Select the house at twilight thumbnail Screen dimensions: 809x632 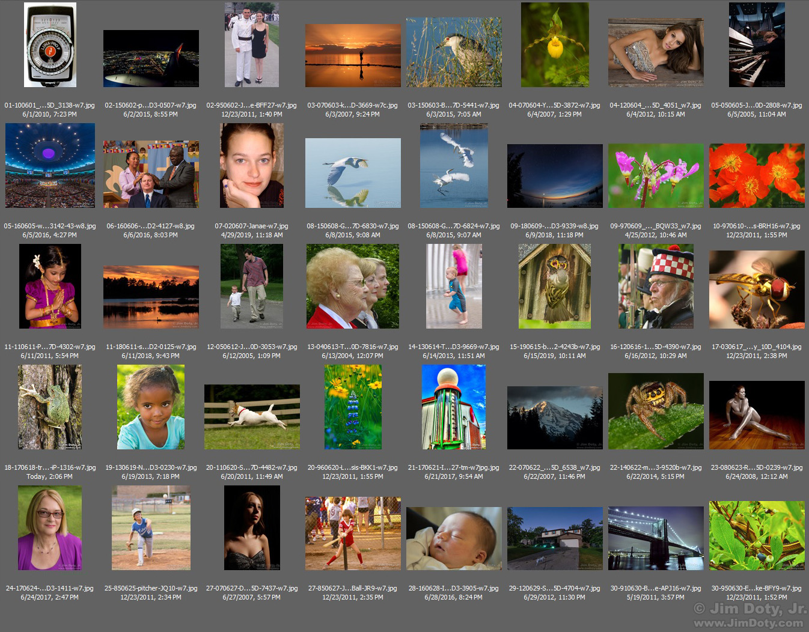click(x=555, y=538)
